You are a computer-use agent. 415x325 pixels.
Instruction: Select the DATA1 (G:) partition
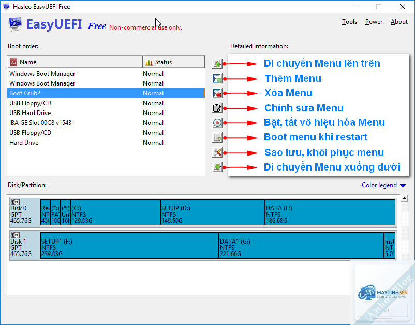coord(302,246)
